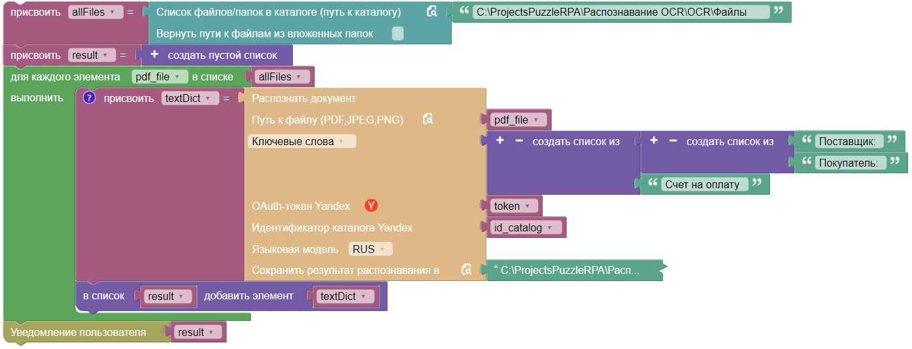Click the file browse icon beside 'Путь к файлу'
This screenshot has height=349, width=912.
click(428, 119)
